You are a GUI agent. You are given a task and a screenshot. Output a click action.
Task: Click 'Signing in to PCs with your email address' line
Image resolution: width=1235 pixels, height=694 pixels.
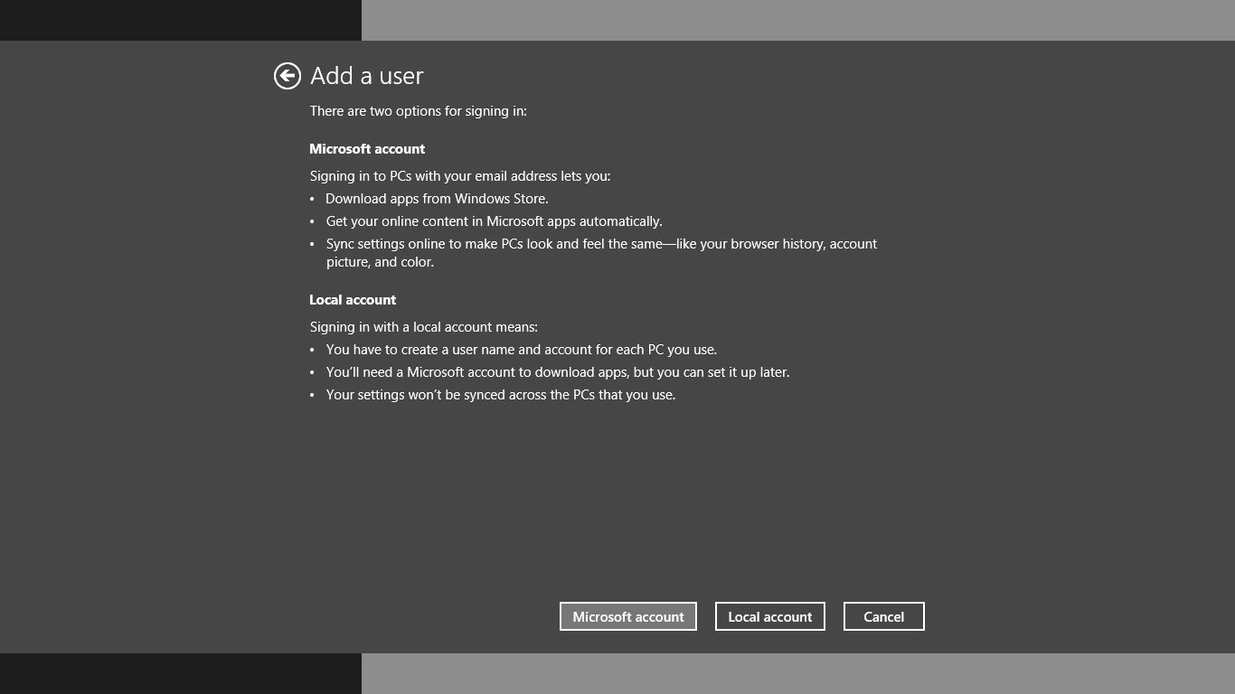coord(460,176)
